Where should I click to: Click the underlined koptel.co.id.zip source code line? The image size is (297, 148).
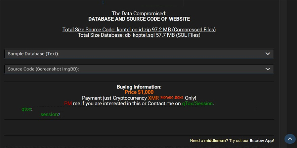coord(139,30)
